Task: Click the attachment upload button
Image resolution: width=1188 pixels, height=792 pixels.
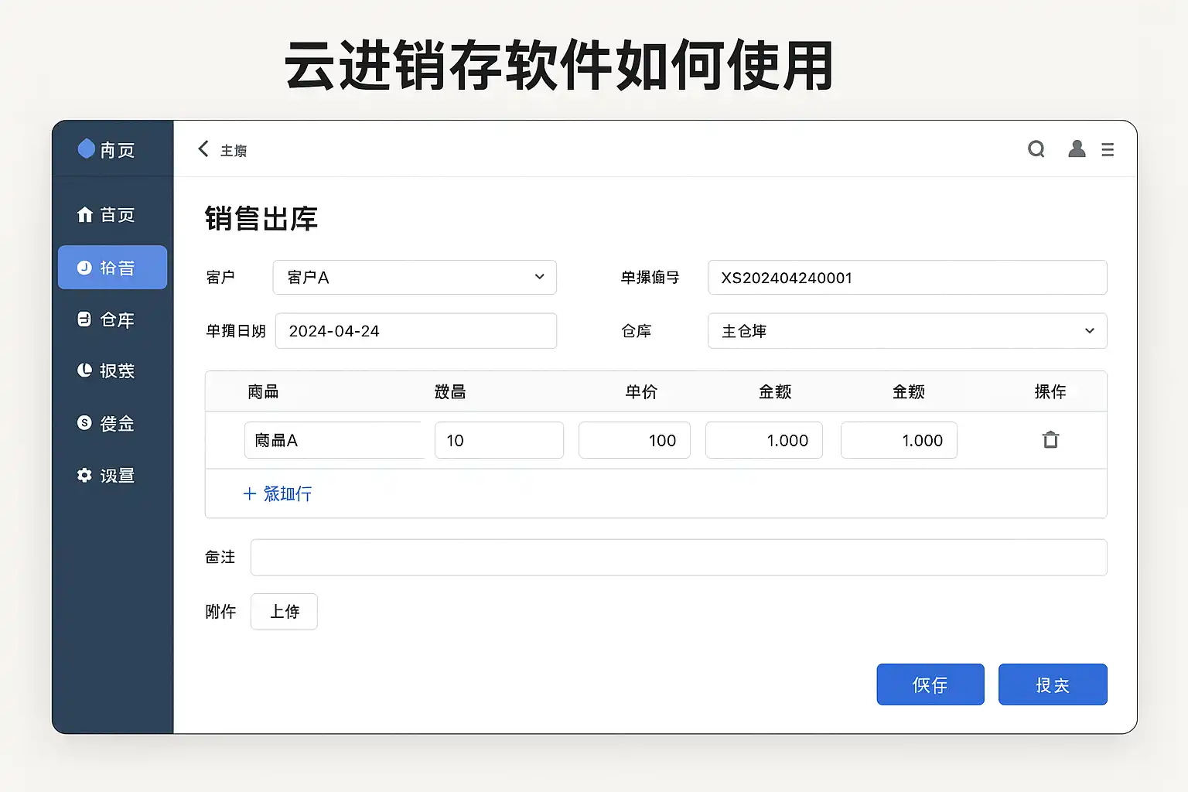Action: [x=284, y=612]
